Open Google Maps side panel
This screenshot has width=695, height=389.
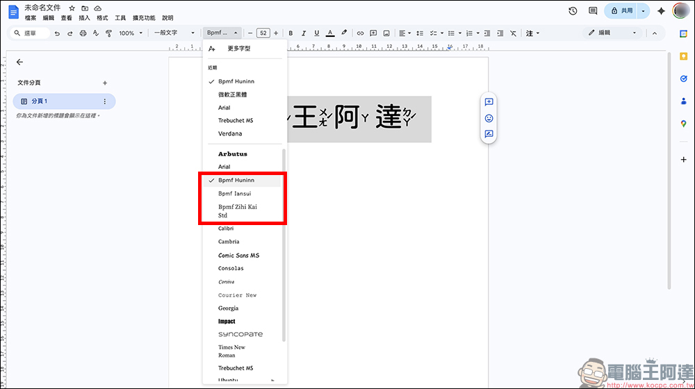pos(683,124)
